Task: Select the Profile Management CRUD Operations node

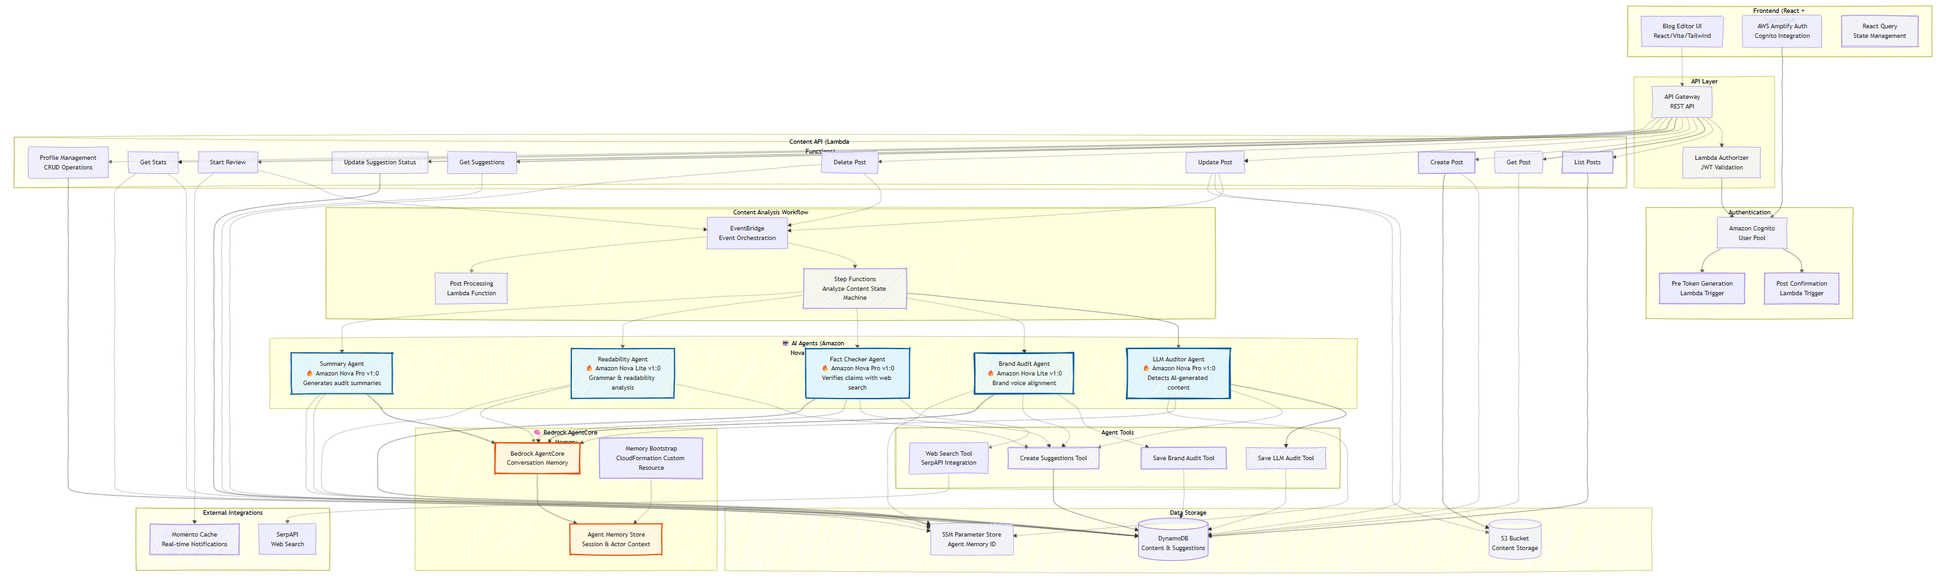Action: [x=67, y=162]
